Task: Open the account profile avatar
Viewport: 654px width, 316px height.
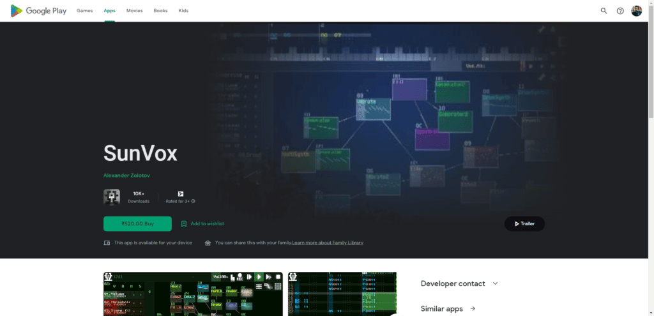Action: point(637,11)
